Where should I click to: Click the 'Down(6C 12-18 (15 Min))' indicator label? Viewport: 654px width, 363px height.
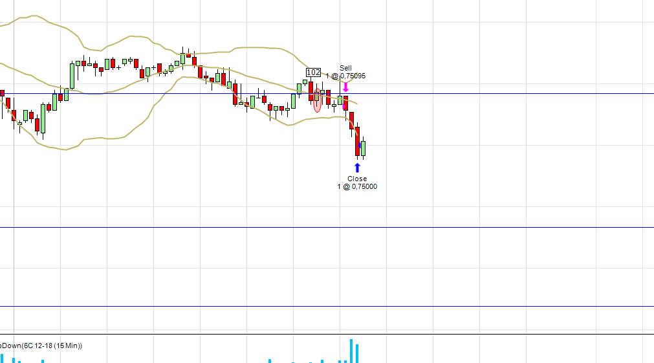[41, 346]
